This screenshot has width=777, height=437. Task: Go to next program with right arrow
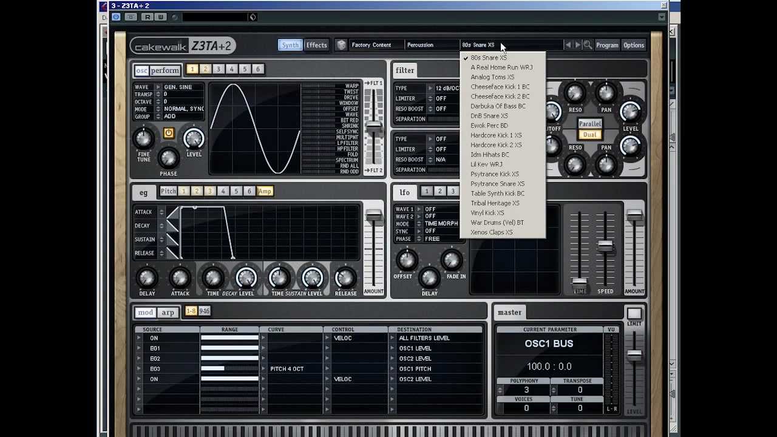[578, 45]
